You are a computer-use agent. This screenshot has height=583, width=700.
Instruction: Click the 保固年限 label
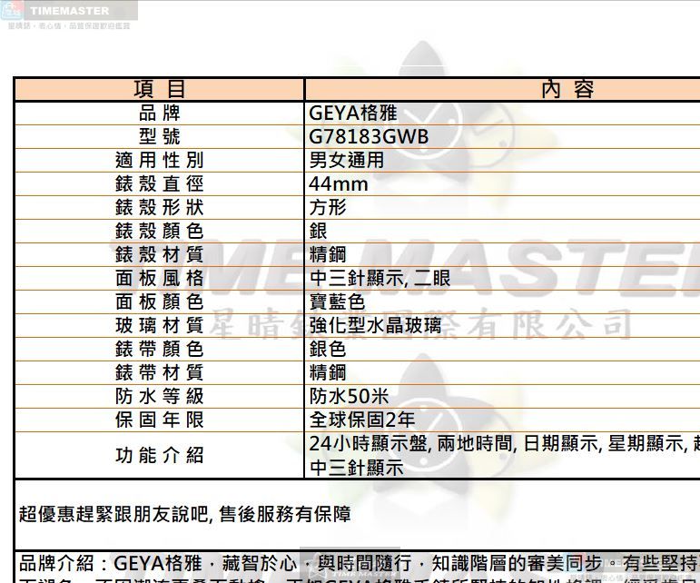[x=160, y=420]
